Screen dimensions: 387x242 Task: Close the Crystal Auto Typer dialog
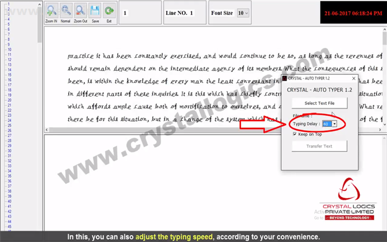point(353,78)
